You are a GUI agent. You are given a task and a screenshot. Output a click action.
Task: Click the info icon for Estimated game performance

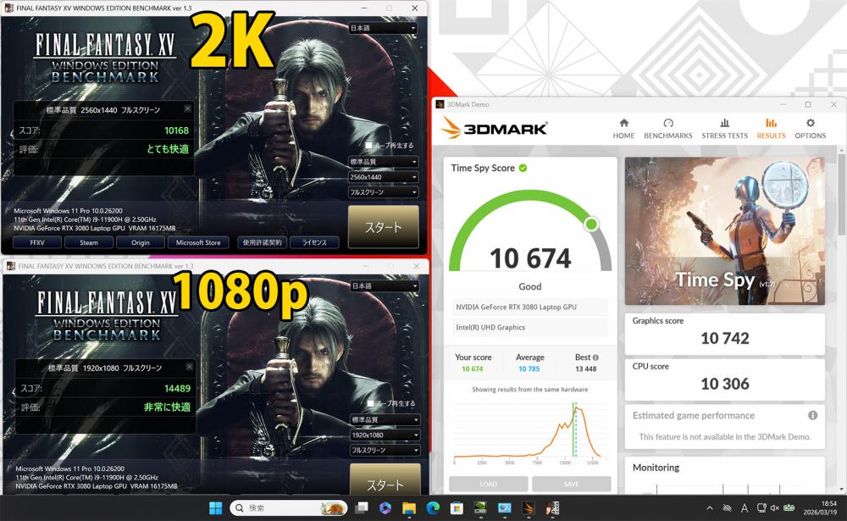812,415
